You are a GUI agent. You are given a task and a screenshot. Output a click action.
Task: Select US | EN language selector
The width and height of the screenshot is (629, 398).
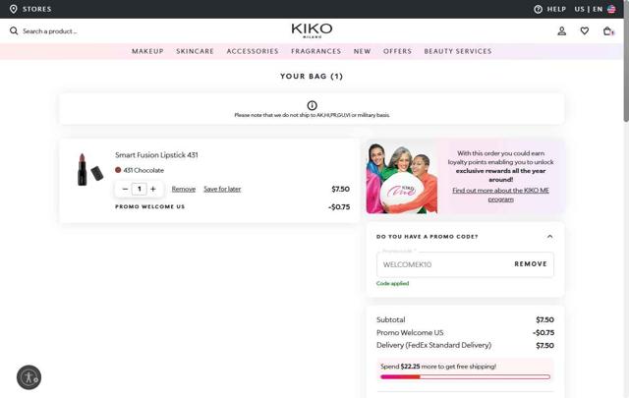tap(589, 9)
